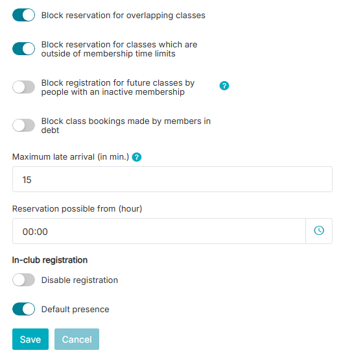
Task: Show help tooltip for Maximum late arrival
Action: pos(137,157)
